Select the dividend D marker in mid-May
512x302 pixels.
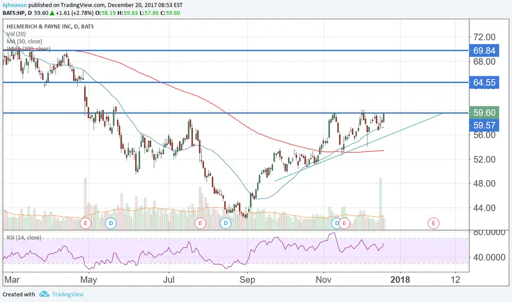pos(111,223)
